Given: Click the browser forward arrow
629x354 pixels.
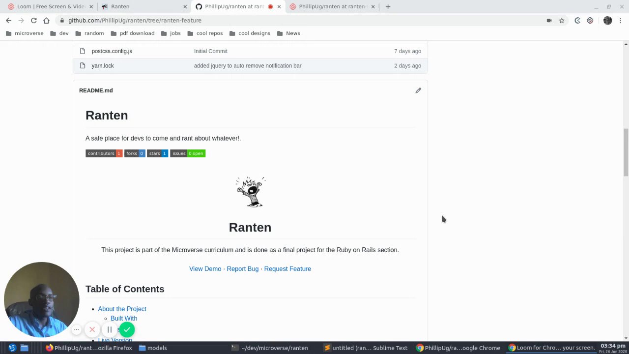Looking at the screenshot, I should 21,20.
